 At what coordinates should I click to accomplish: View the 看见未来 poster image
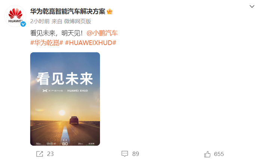coord(65,99)
